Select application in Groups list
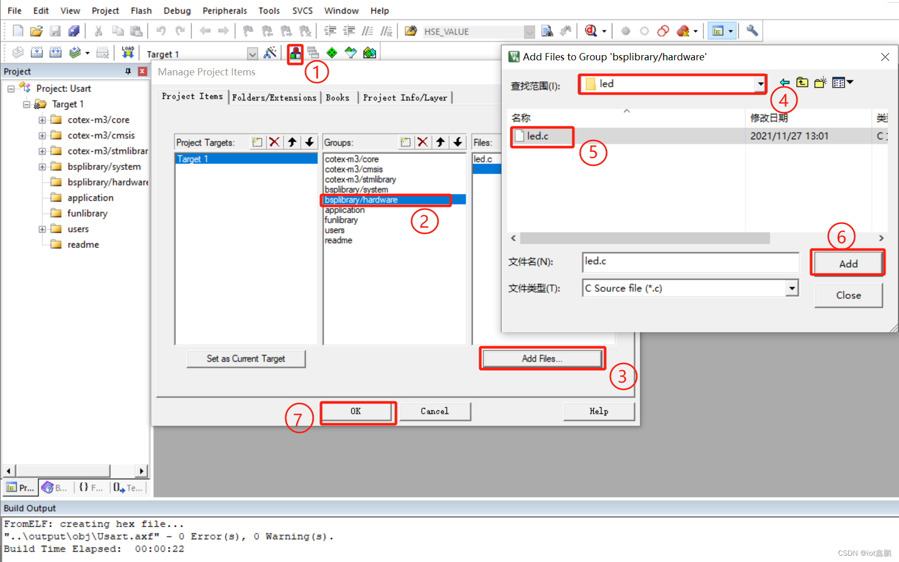The image size is (899, 562). [x=344, y=210]
